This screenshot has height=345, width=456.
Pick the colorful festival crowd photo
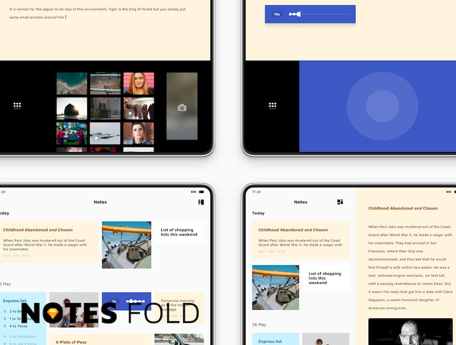tap(72, 133)
